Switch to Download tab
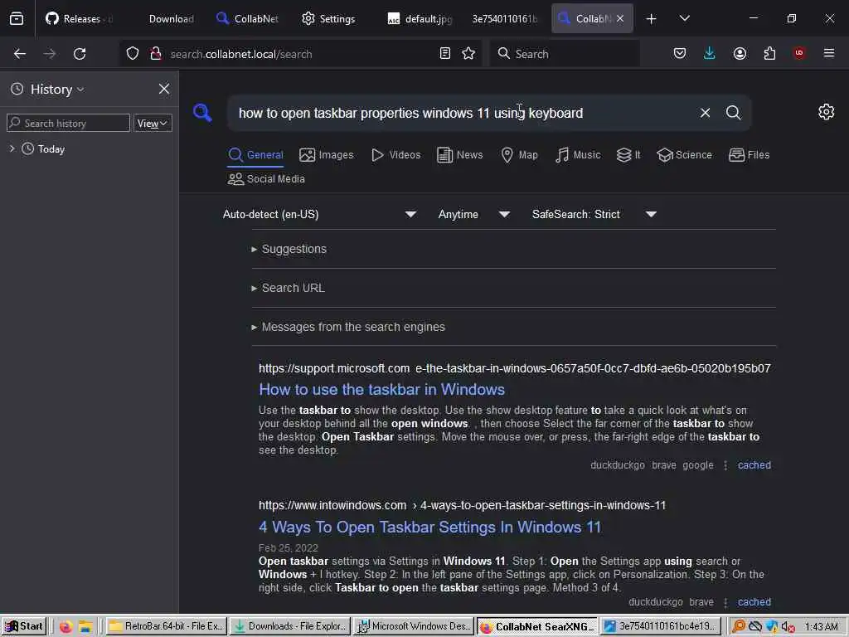Viewport: 849px width, 637px height. click(171, 18)
